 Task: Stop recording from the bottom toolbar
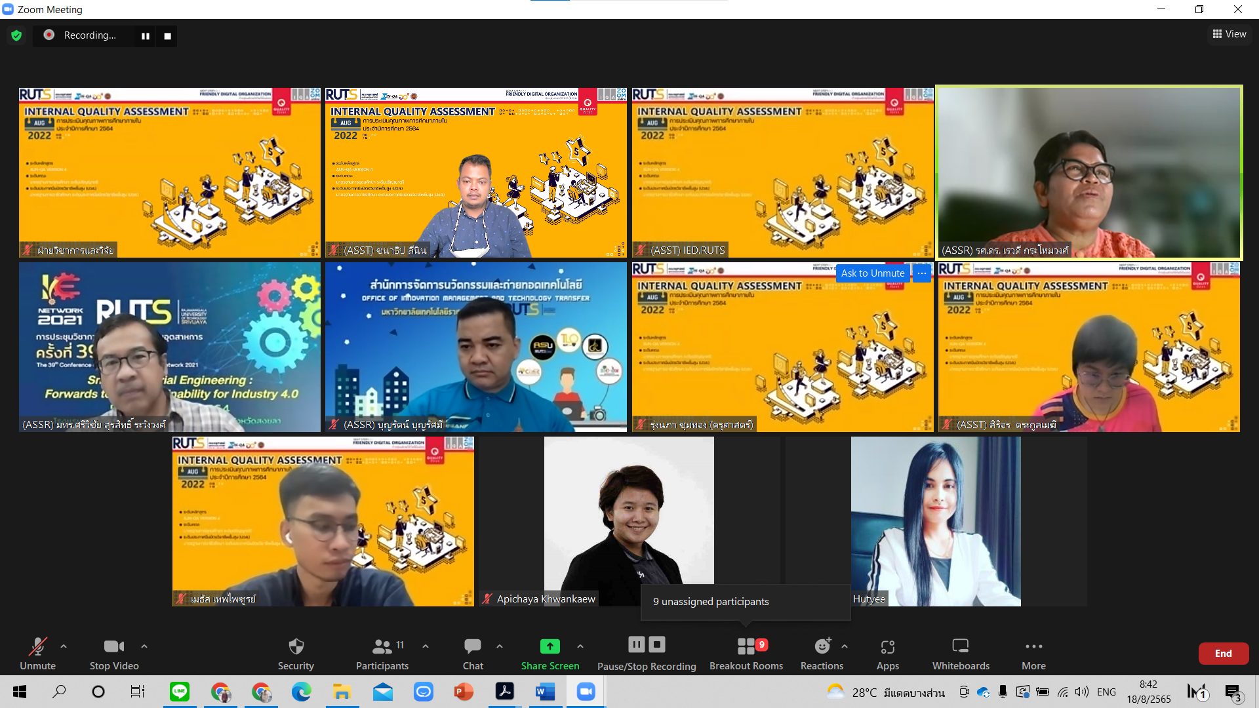[x=658, y=645]
